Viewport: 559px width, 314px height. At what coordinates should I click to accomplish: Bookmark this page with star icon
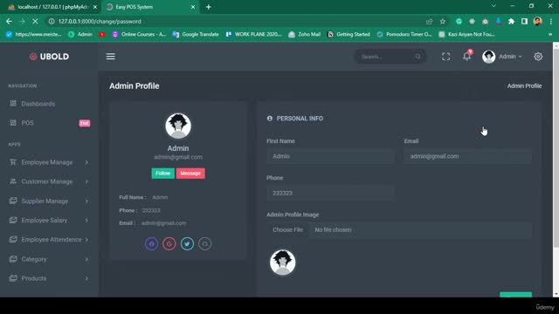click(x=443, y=21)
